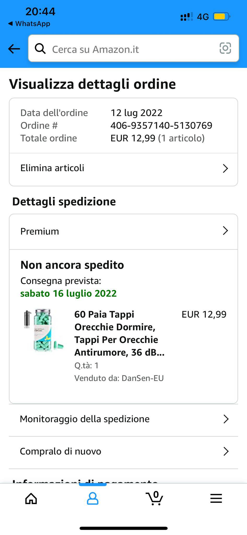Image resolution: width=247 pixels, height=535 pixels.
Task: Open Monitoraggio della spedizione chevron
Action: [x=226, y=419]
